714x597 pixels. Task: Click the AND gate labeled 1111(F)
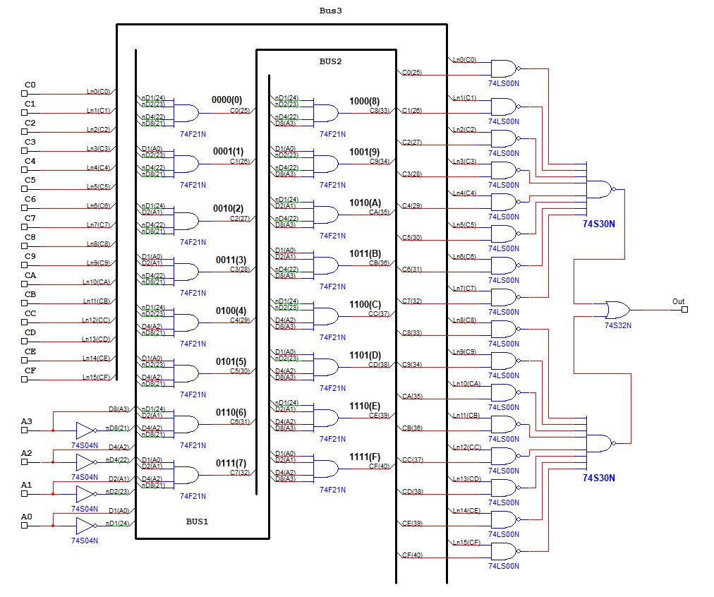tap(325, 467)
